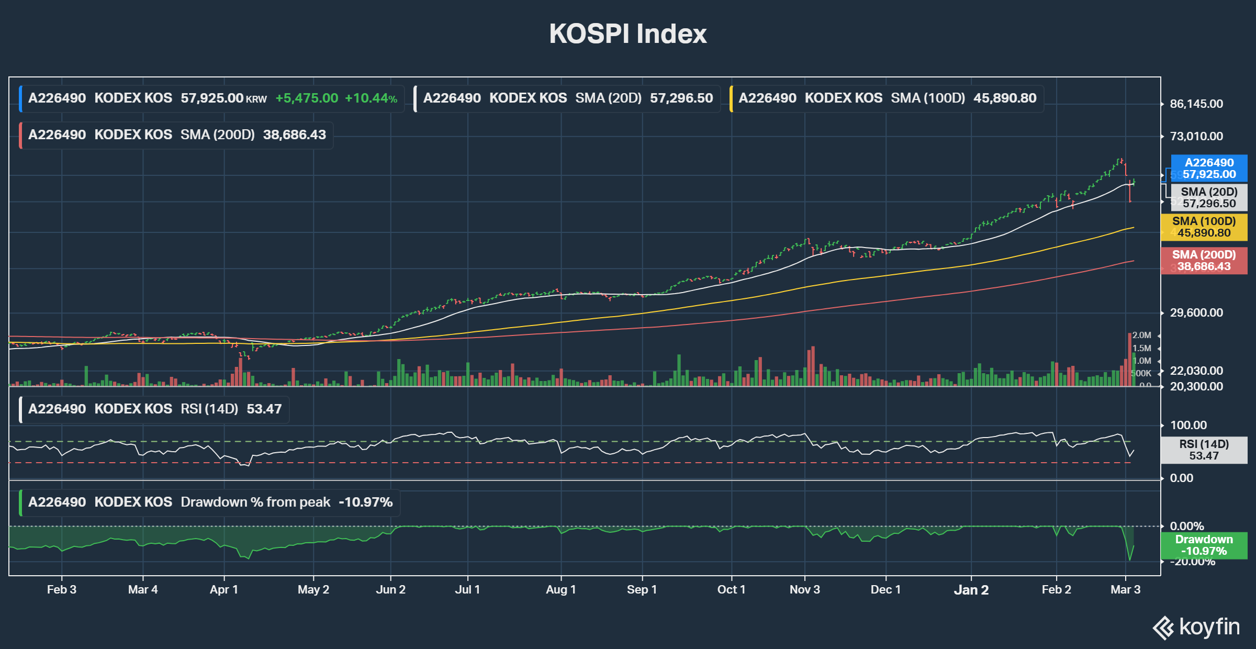Click the Mar 3 date axis label
The image size is (1256, 649).
[1125, 590]
